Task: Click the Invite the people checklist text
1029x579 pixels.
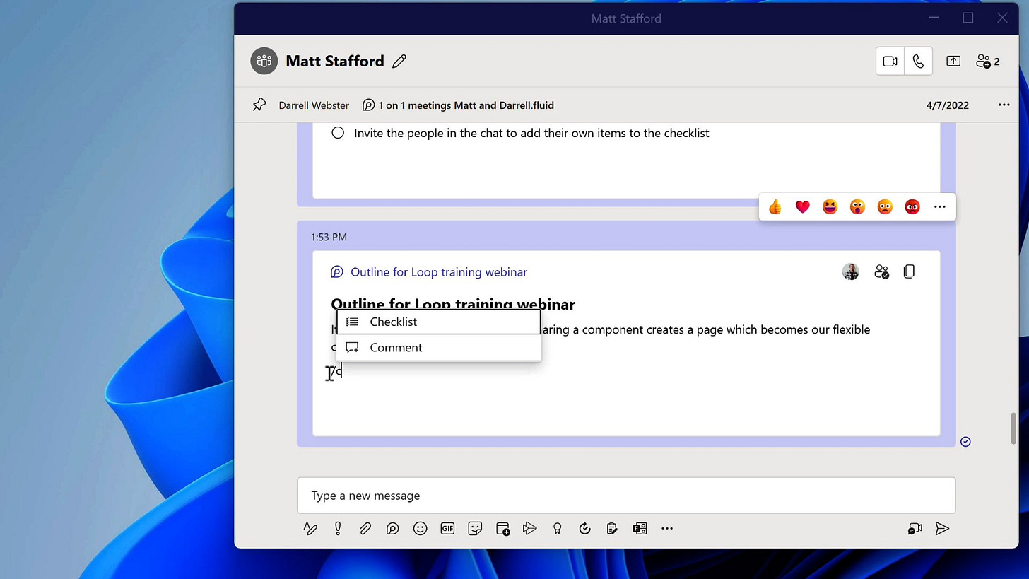Action: click(x=531, y=133)
